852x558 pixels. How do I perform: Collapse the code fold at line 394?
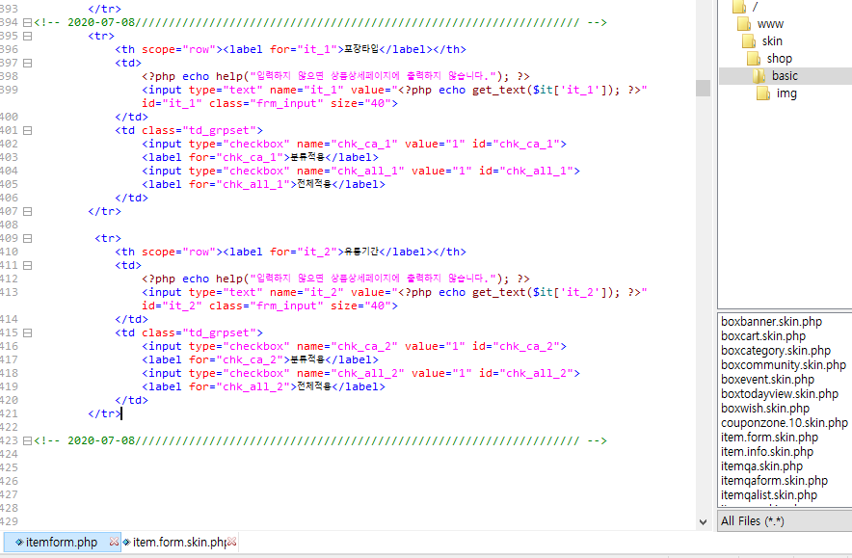coord(27,22)
